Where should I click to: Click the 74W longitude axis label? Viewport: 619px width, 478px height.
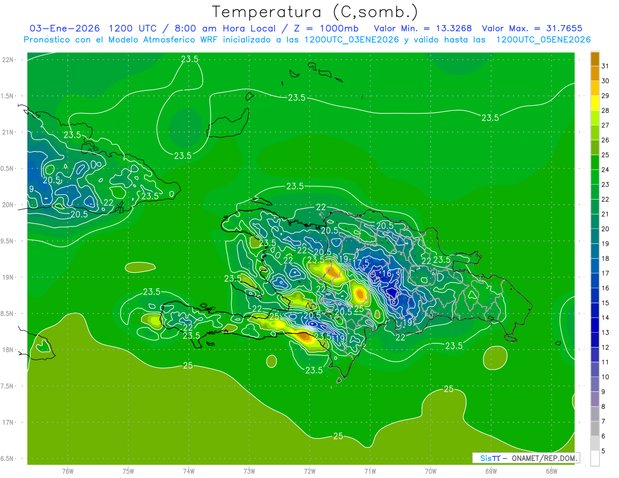pyautogui.click(x=188, y=471)
